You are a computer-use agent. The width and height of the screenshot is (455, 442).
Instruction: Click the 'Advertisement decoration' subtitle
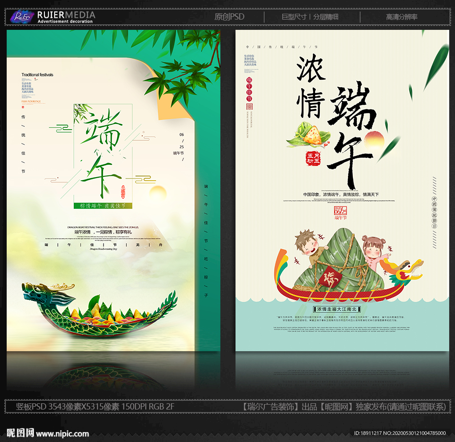click(65, 21)
